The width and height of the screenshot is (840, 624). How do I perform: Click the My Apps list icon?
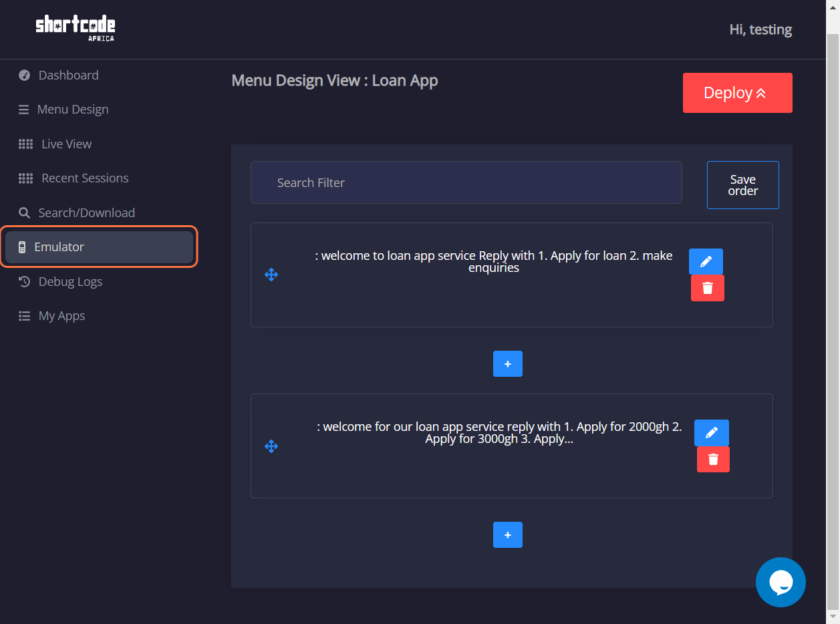(25, 316)
